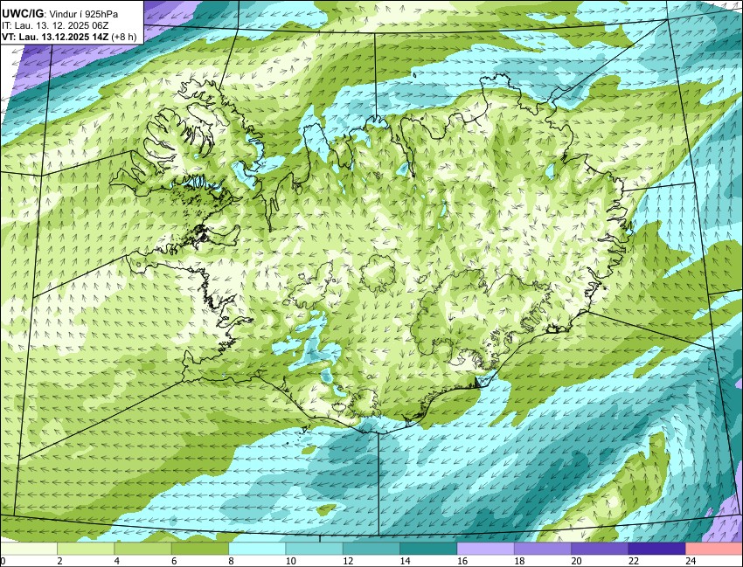Select the '(+8 h)' forecast offset text

pyautogui.click(x=123, y=37)
